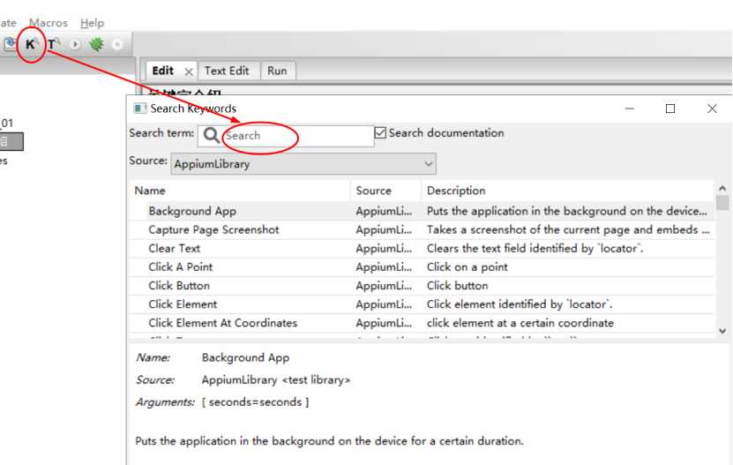Click description 'Clears the text field identified by locator'
This screenshot has height=465, width=733.
tap(535, 249)
